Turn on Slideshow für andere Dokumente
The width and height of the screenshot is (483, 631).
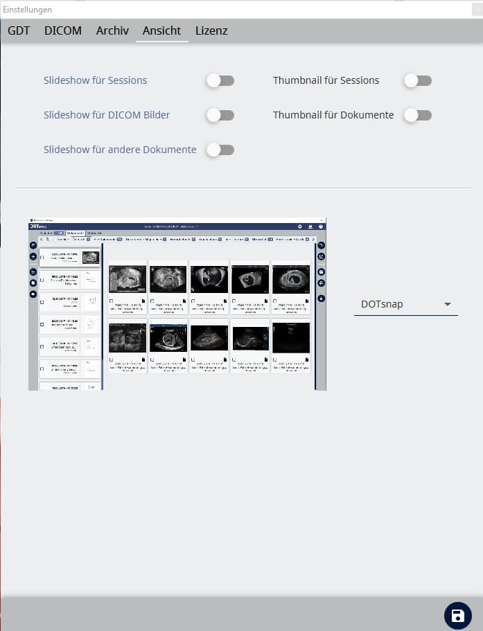(x=220, y=150)
